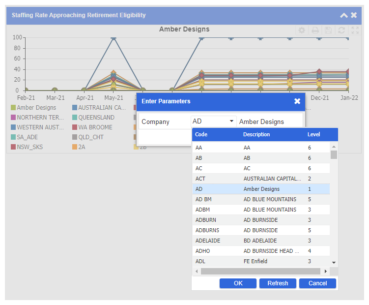Click the vertical scrollbar thumb
This screenshot has width=369, height=305.
pyautogui.click(x=334, y=154)
